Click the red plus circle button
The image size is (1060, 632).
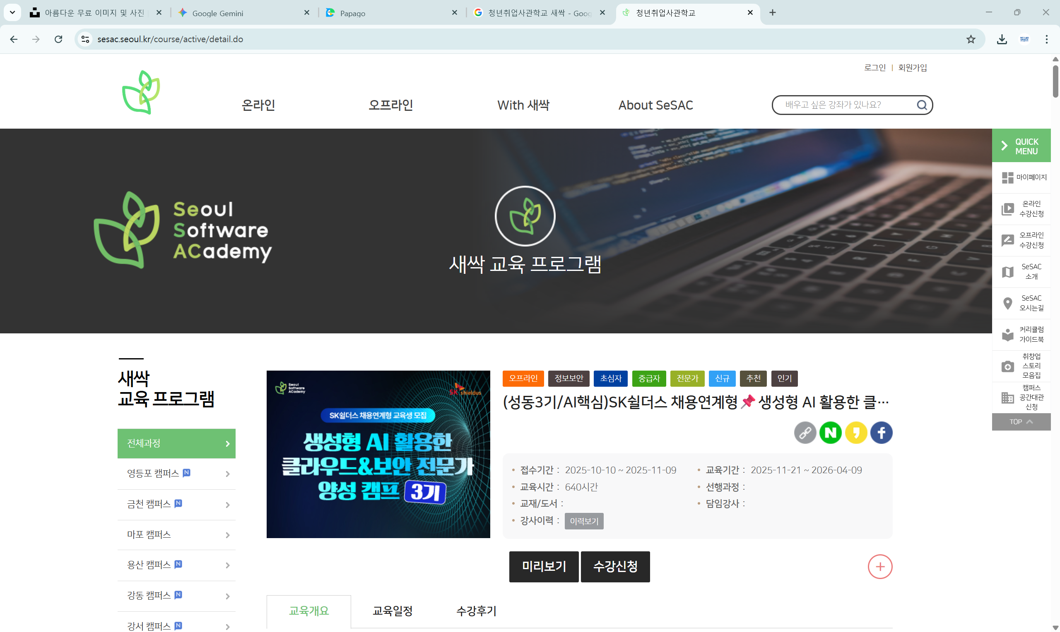[880, 566]
